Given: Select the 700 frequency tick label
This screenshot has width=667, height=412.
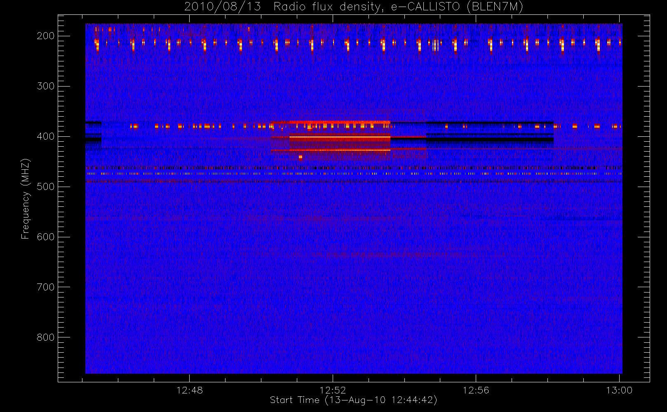Looking at the screenshot, I should pyautogui.click(x=45, y=287).
